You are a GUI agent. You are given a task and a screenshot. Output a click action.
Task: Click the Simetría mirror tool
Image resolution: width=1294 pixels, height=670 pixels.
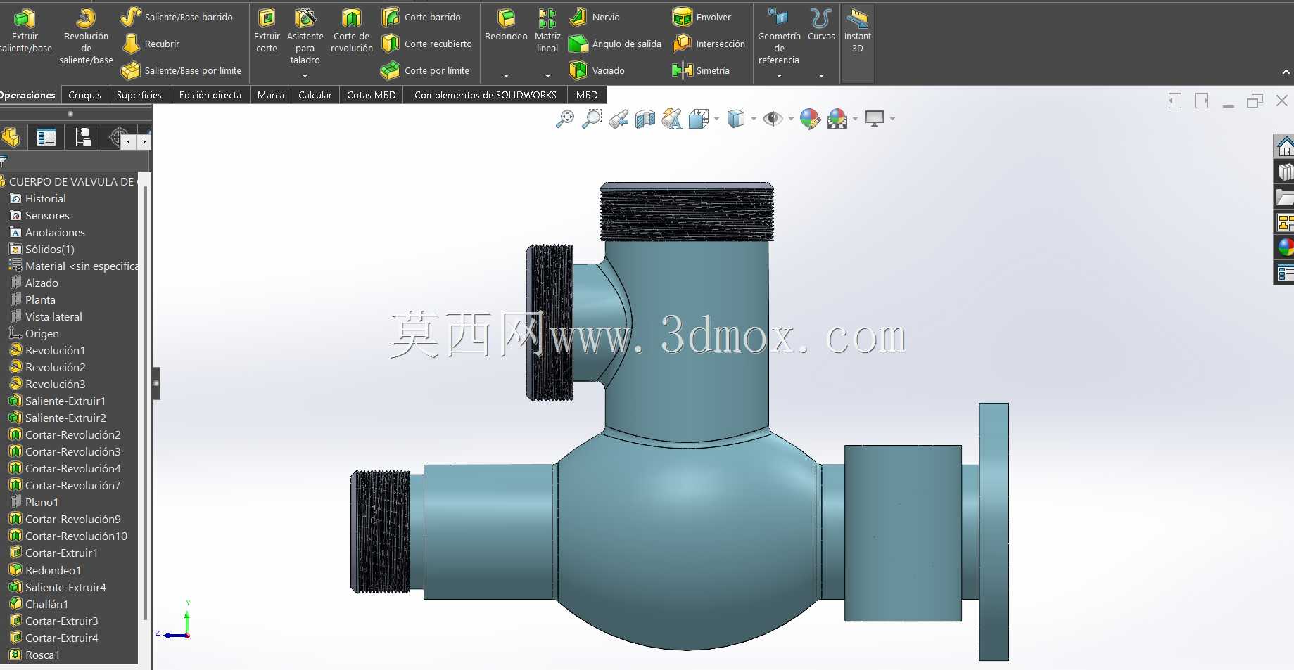701,70
